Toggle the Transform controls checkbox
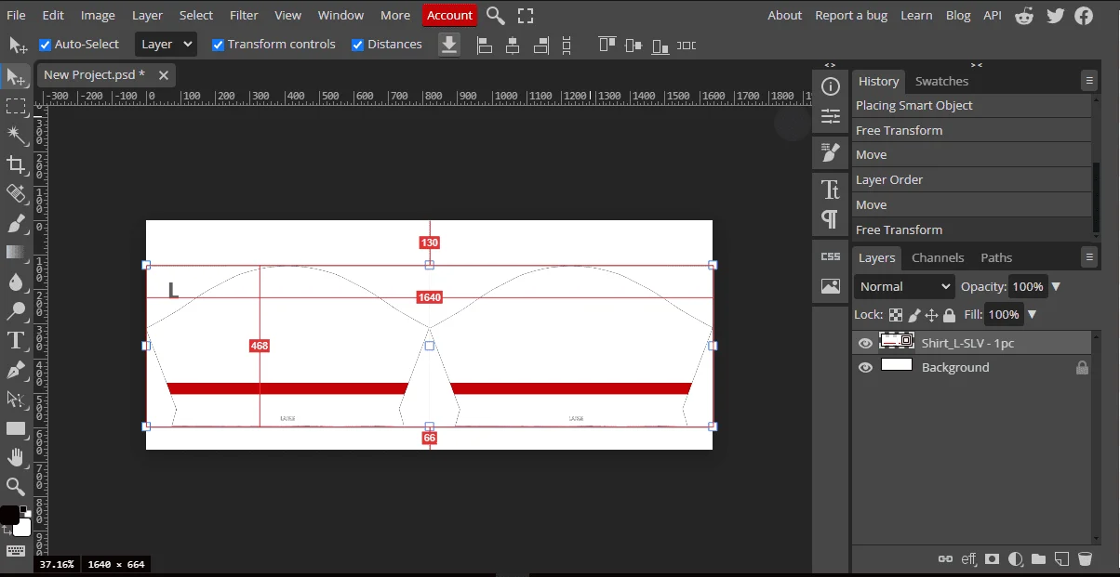Screen dimensions: 1120x577 coord(218,45)
